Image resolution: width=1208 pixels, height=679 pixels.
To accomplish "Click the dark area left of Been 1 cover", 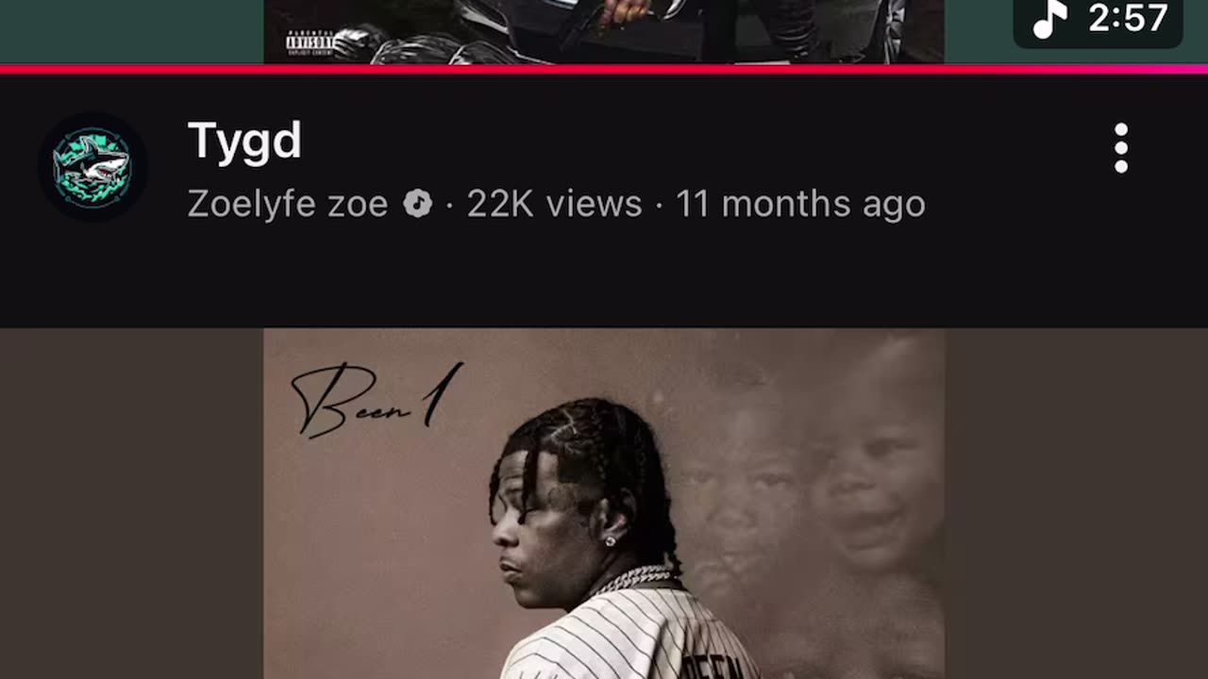I will [x=131, y=504].
